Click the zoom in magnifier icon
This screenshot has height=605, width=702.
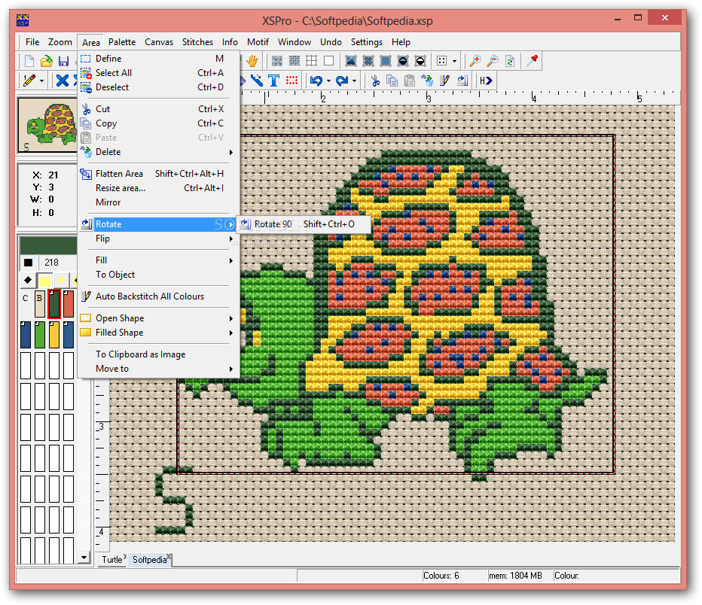475,61
